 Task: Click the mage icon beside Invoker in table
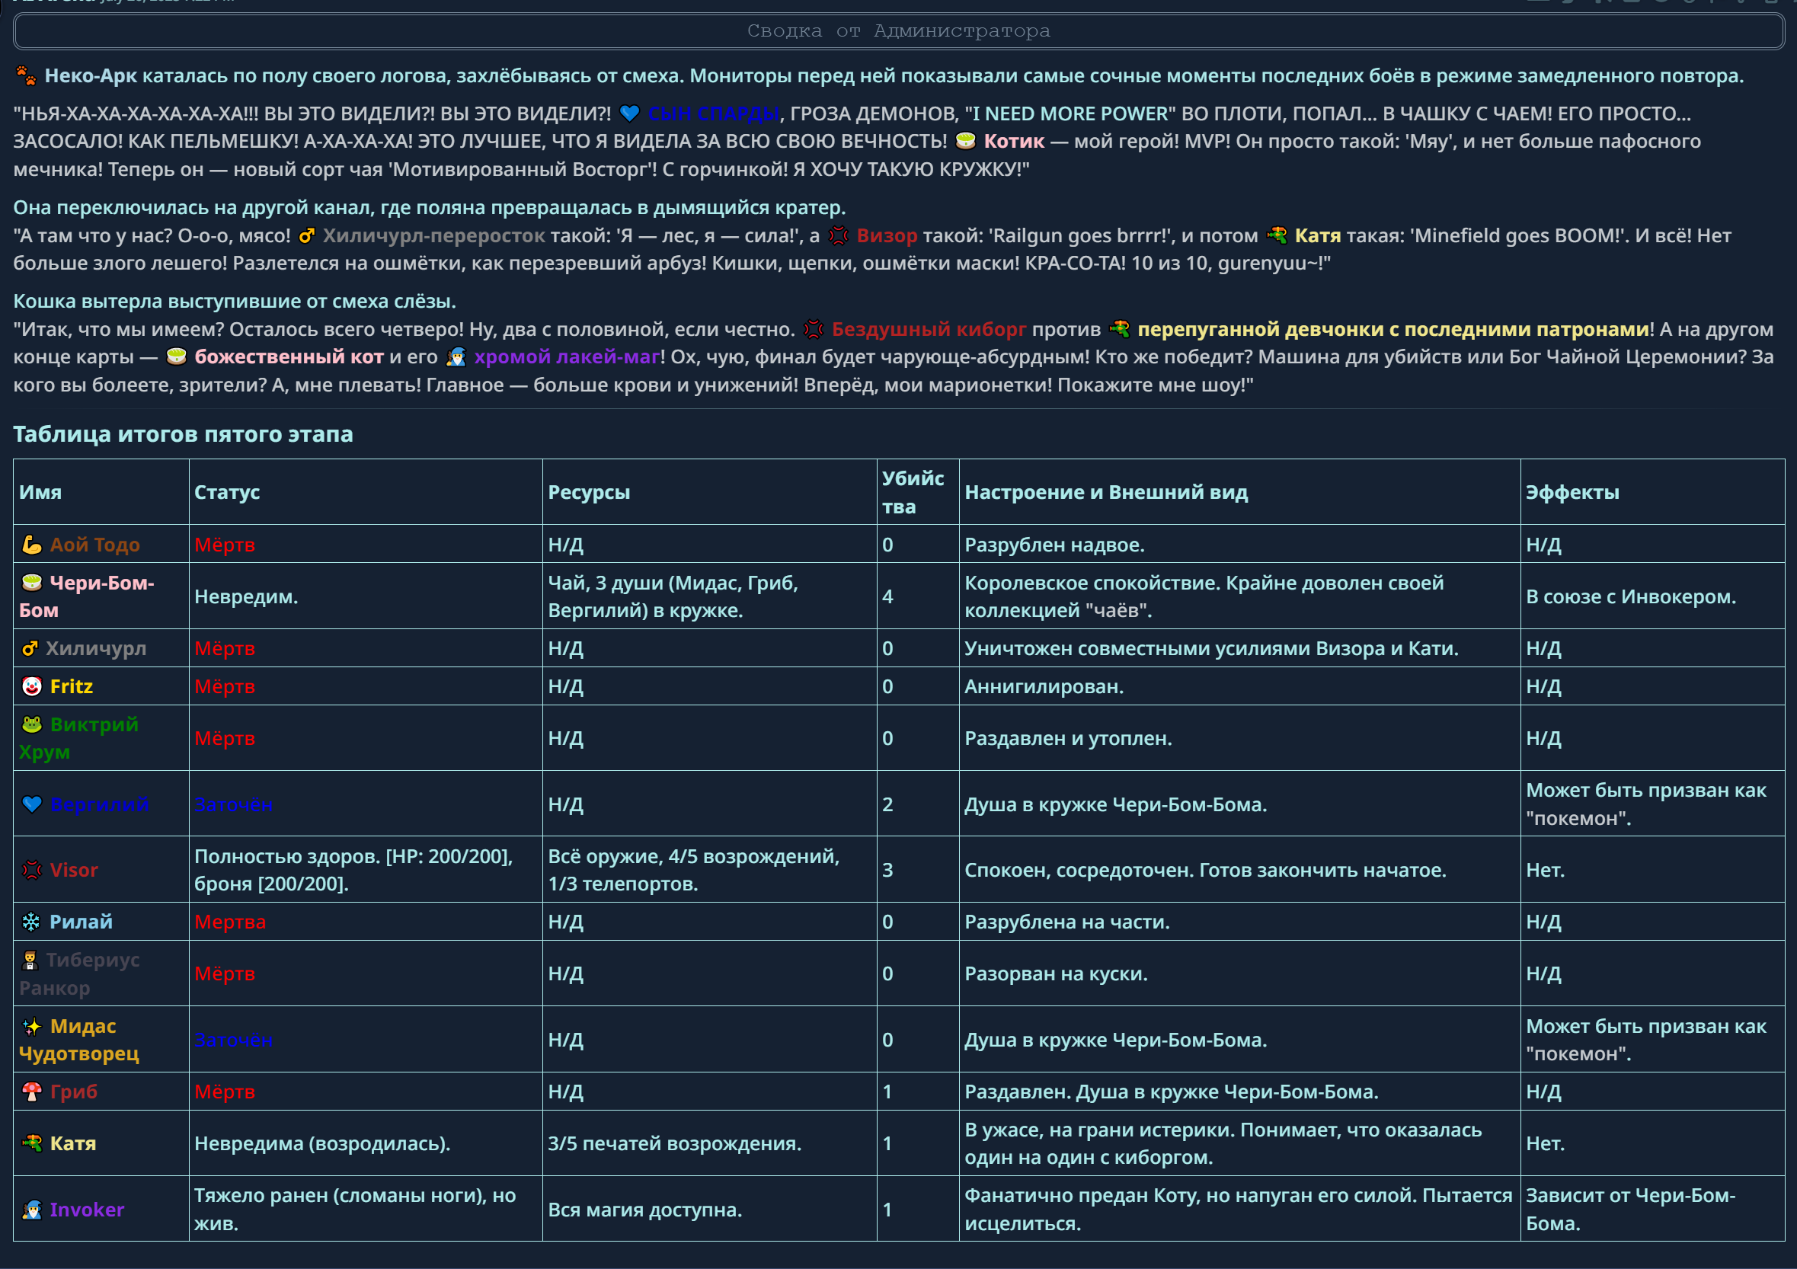tap(31, 1210)
